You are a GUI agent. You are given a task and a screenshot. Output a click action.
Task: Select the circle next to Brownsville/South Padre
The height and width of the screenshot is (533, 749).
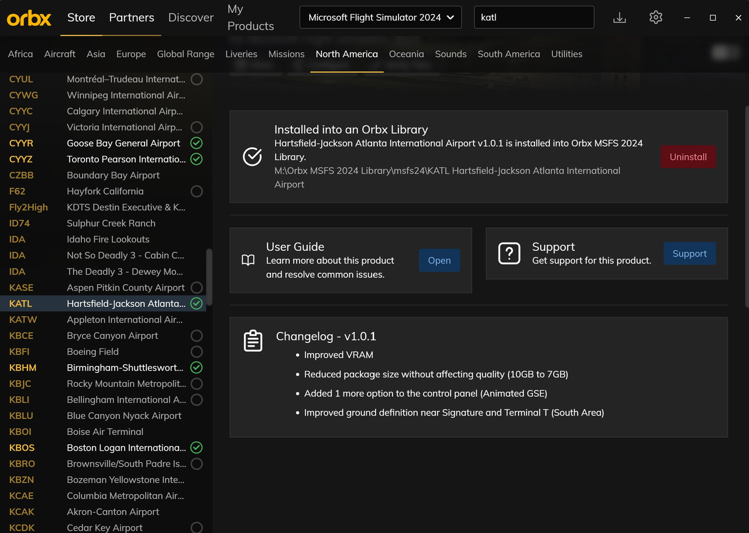point(197,463)
